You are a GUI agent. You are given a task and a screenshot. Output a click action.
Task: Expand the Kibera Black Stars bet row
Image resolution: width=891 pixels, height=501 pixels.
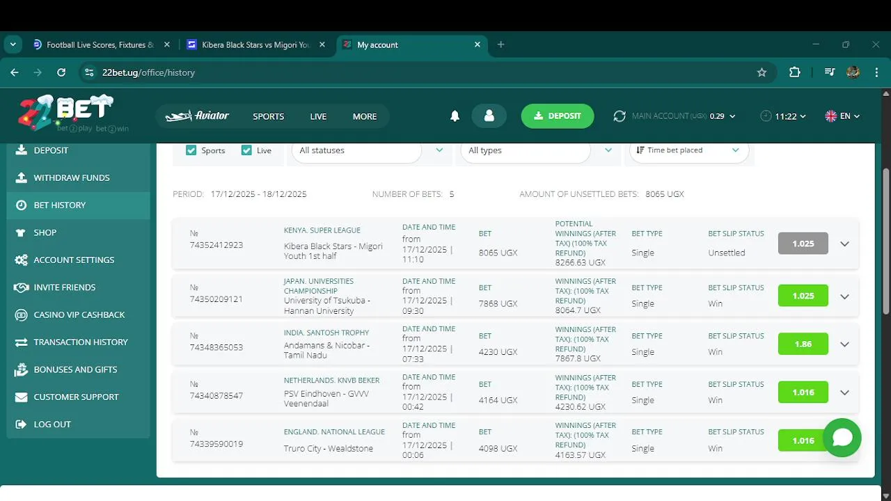[844, 244]
